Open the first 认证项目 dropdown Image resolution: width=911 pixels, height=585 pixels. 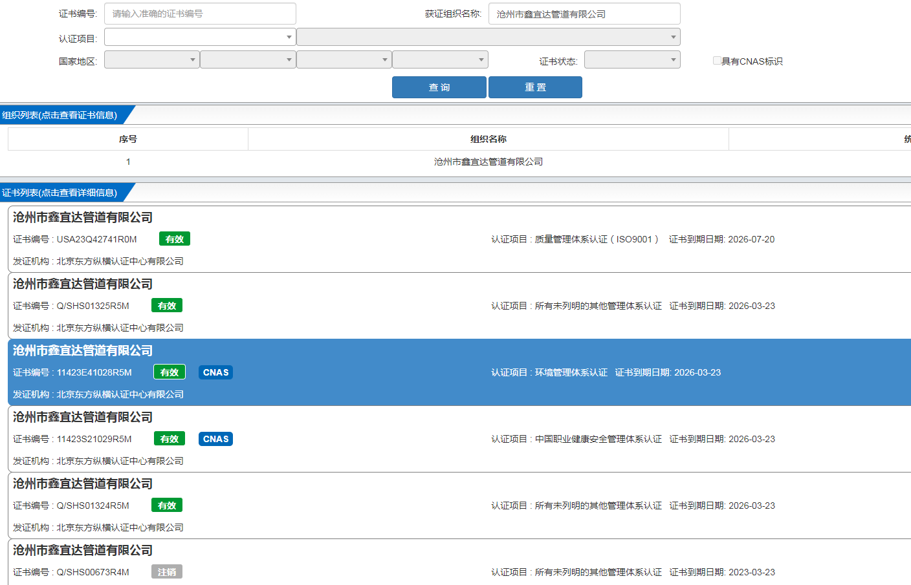coord(200,37)
